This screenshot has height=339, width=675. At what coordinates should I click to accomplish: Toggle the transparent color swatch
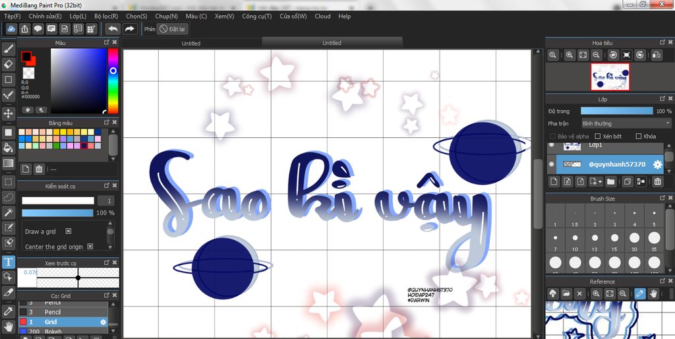pyautogui.click(x=28, y=73)
